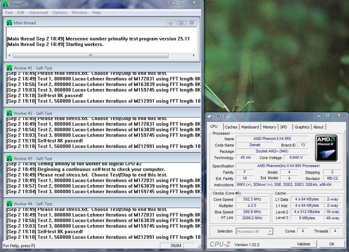Click 'Self-test 8K passed!' in Worker #1
Viewport: 349px width, 252px height.
click(45, 96)
